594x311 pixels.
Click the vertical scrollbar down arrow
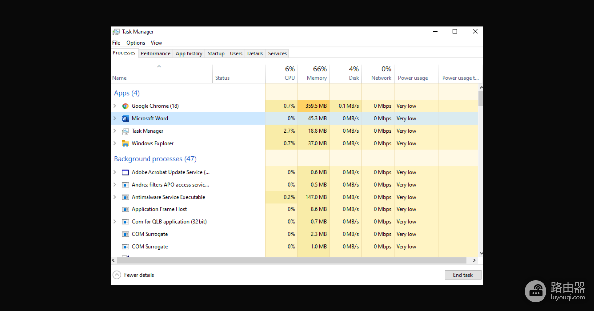click(481, 253)
